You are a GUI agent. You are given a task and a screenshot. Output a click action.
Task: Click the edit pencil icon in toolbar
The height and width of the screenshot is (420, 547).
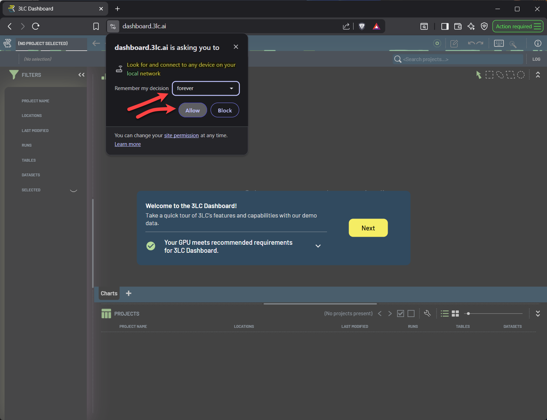(454, 44)
